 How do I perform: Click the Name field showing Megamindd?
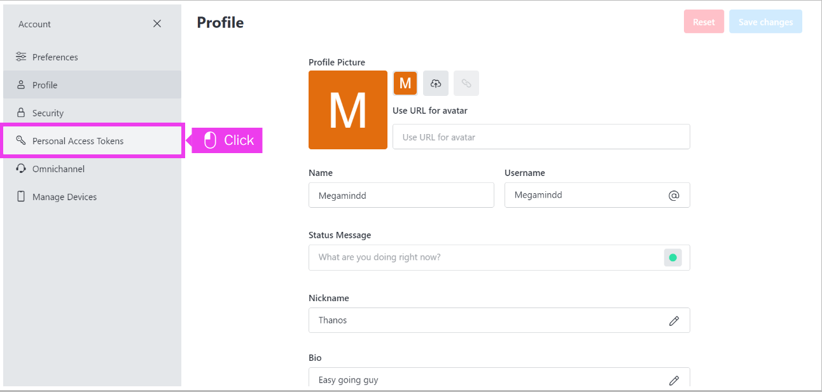coord(401,195)
